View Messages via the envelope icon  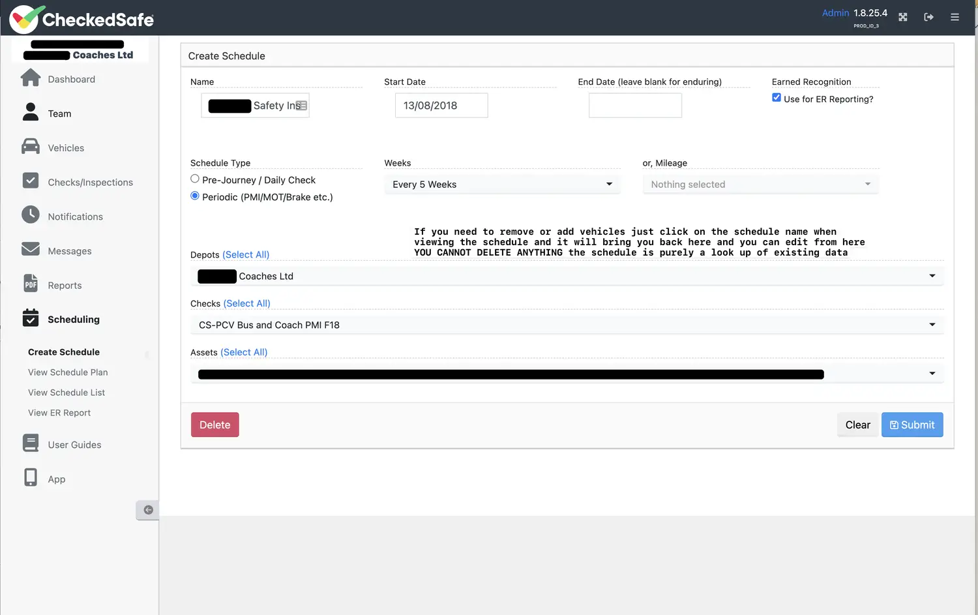pos(69,250)
